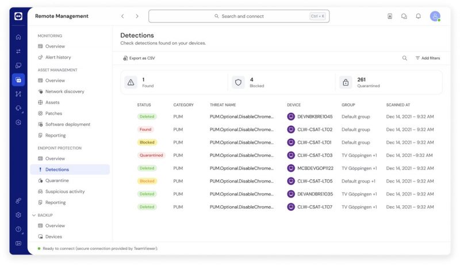This screenshot has height=266, width=460.
Task: Collapse the Backup section chevron
Action: [34, 215]
